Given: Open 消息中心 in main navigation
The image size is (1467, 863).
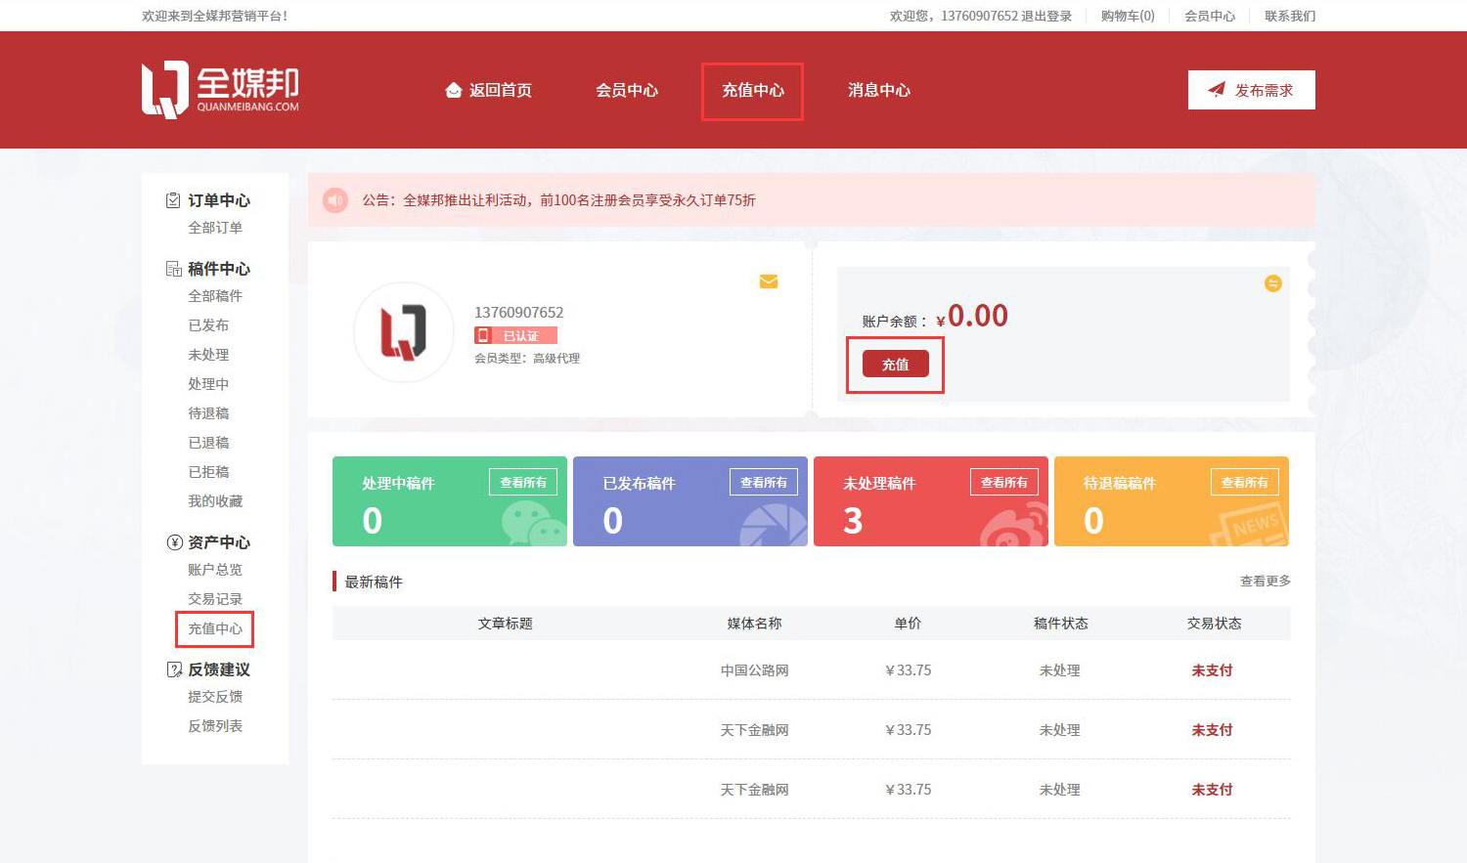Looking at the screenshot, I should click(x=879, y=90).
